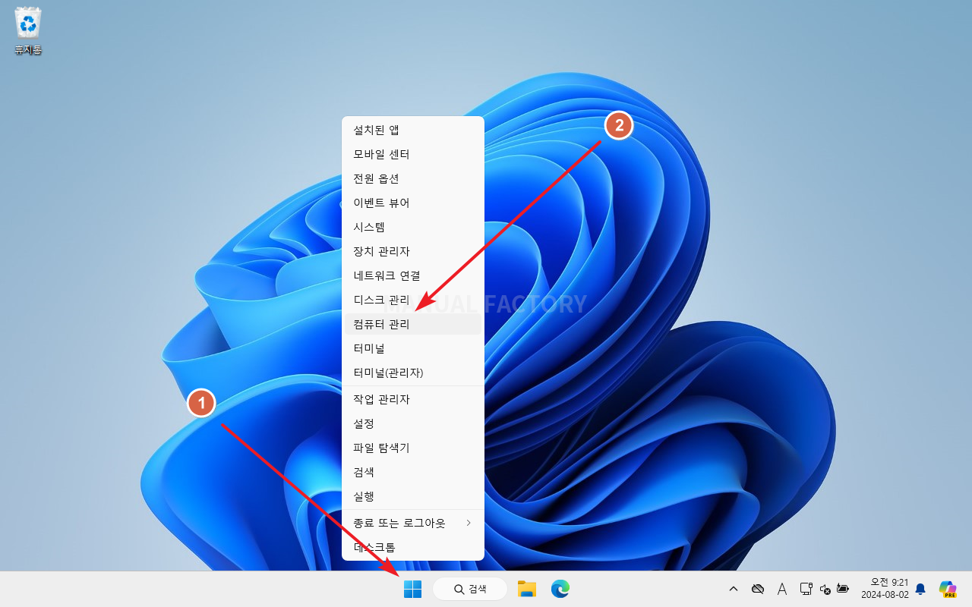Open 디스크 관리 from the menu

[x=413, y=300]
